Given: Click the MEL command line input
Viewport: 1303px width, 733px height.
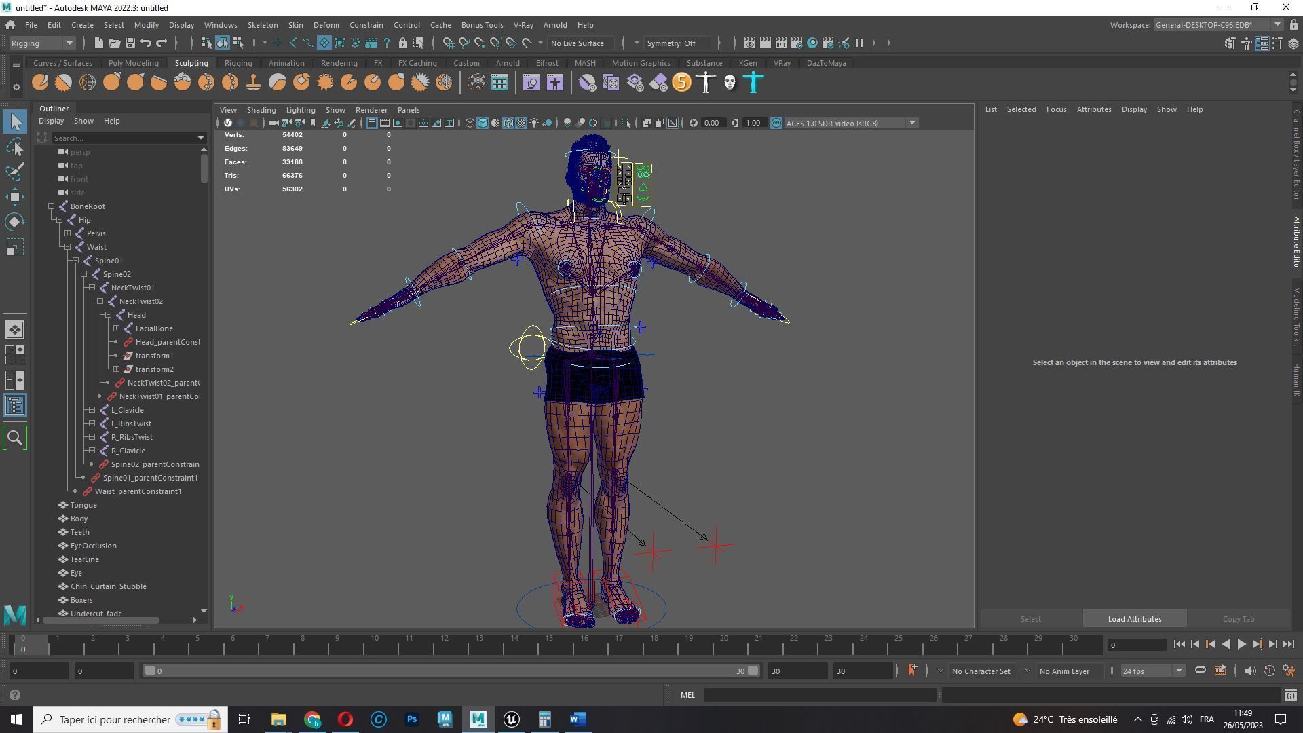Looking at the screenshot, I should pyautogui.click(x=820, y=695).
